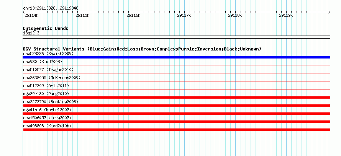
Task: Click the red loss bar under esv1506457
Action: tap(177, 122)
